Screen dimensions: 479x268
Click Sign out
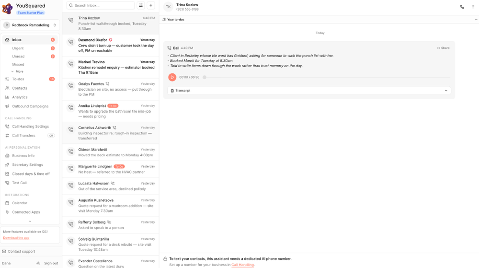point(51,263)
